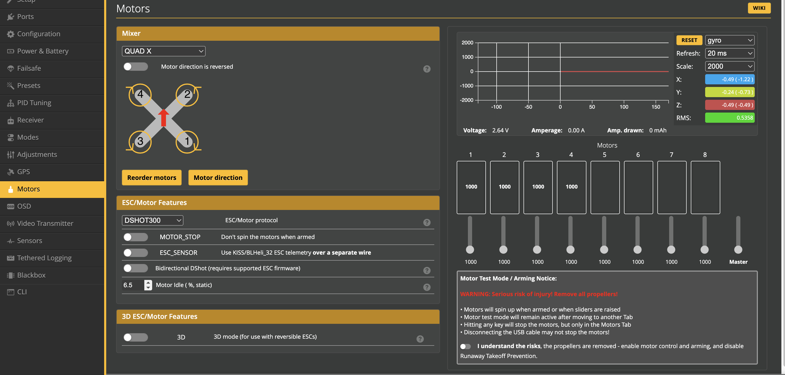This screenshot has height=375, width=785.
Task: Expand the DSHOT300 protocol dropdown
Action: pos(152,220)
